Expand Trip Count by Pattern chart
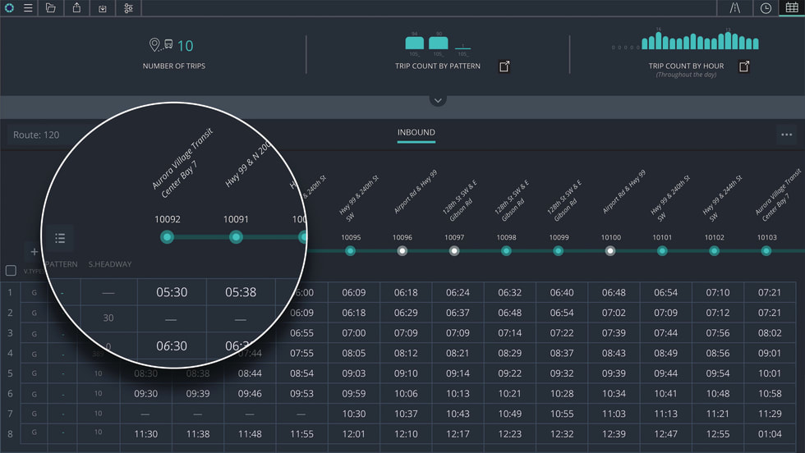 point(504,66)
